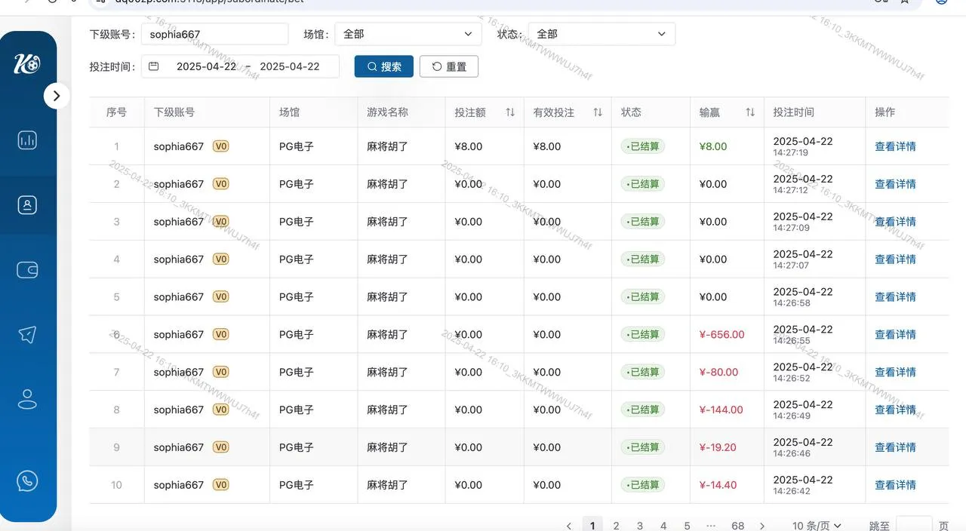Screen dimensions: 966x531
Task: Go to page 68 in pagination
Action: (x=737, y=525)
